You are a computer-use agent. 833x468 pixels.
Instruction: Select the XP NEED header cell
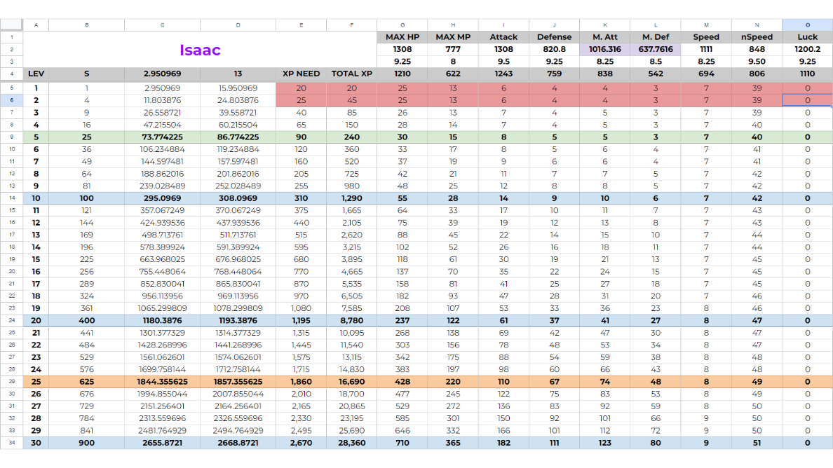[301, 74]
